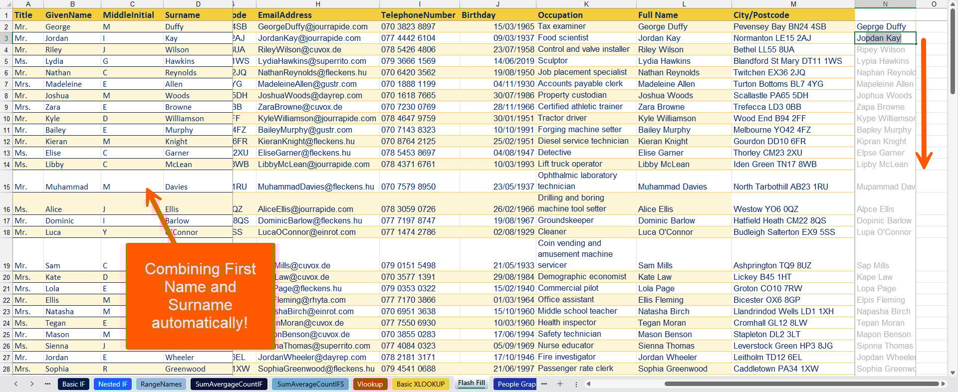Select column C header

[x=132, y=4]
